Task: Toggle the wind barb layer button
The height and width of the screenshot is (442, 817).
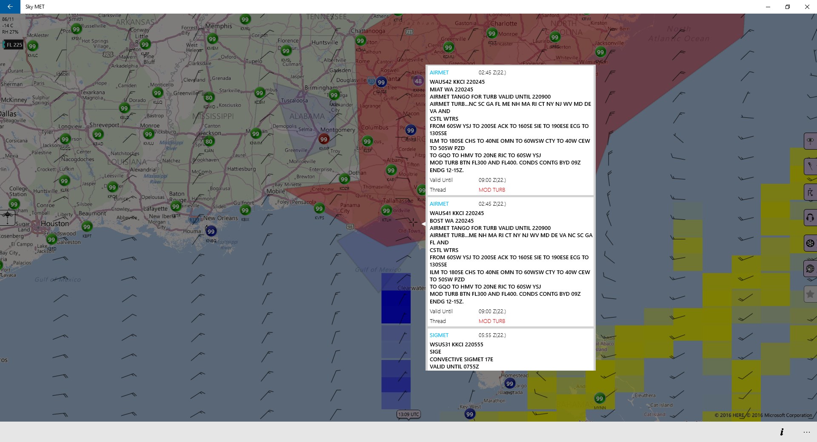Action: coord(810,166)
